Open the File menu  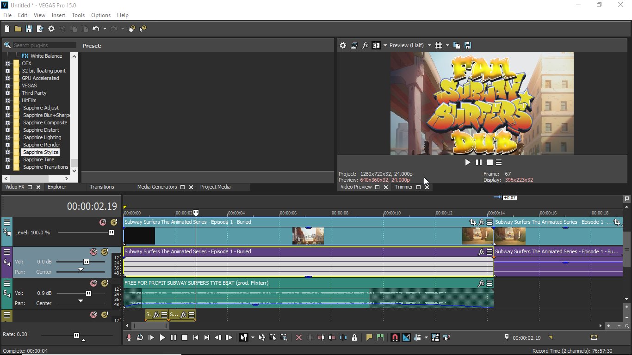(x=7, y=15)
